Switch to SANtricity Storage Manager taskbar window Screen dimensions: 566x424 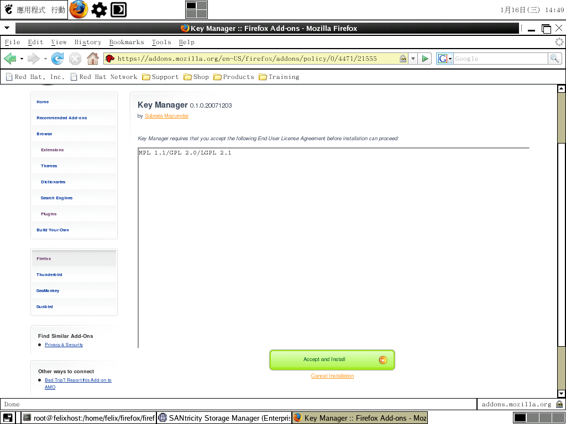point(224,418)
